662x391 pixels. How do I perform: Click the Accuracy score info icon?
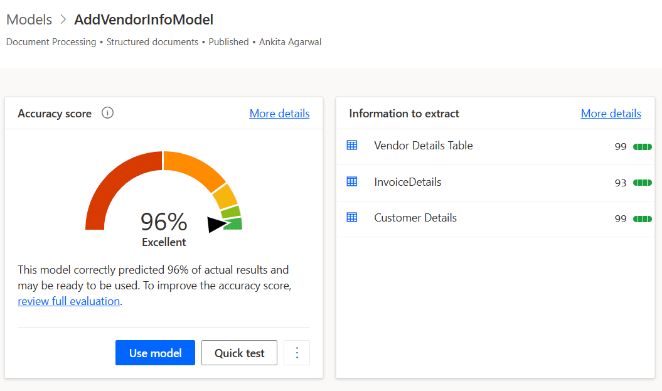[x=107, y=113]
